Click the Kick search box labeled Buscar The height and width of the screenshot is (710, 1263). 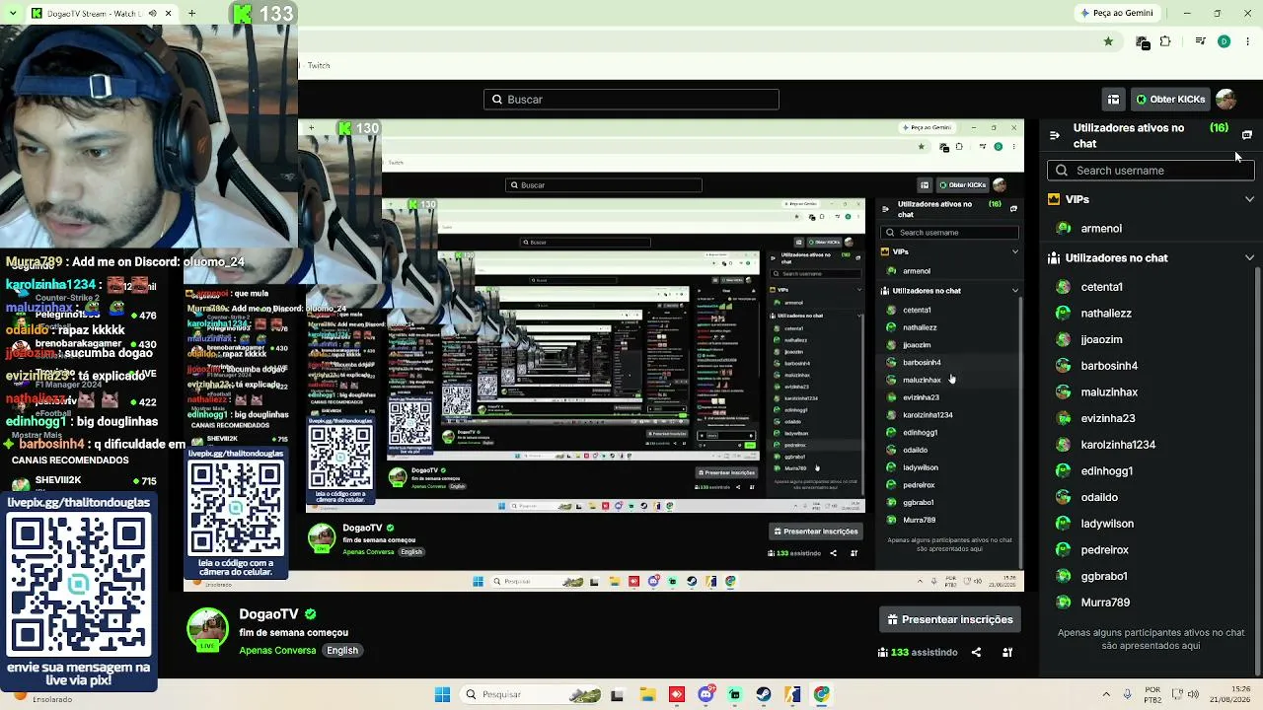(x=631, y=100)
